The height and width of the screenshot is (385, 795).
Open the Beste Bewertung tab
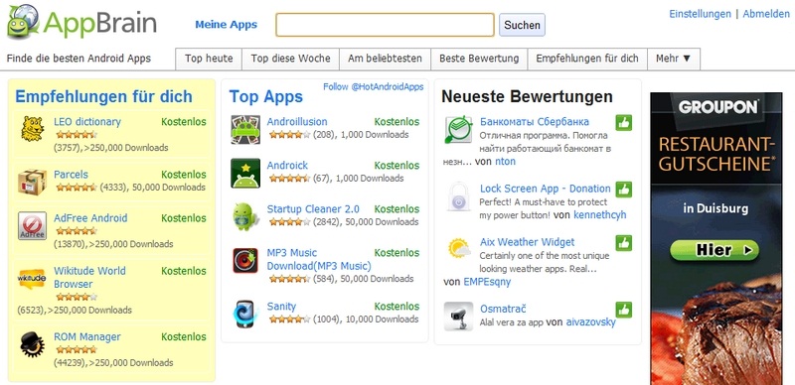(x=479, y=59)
